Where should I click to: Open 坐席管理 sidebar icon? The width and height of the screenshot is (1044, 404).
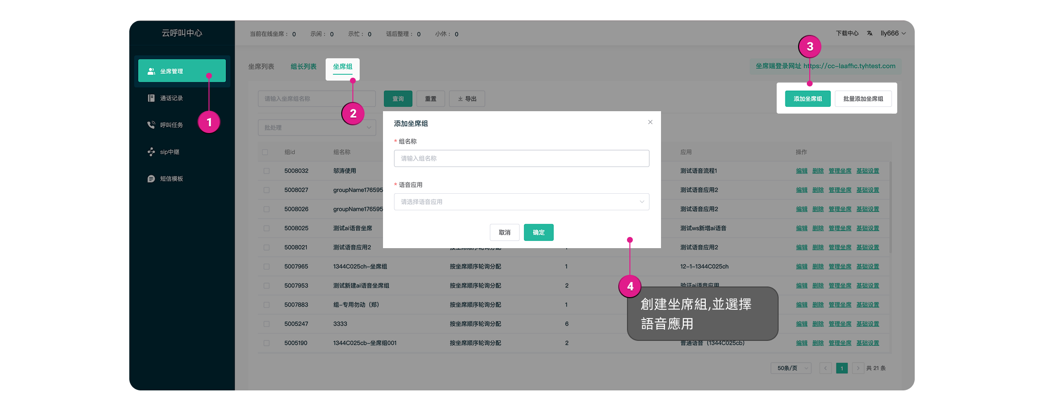click(151, 71)
